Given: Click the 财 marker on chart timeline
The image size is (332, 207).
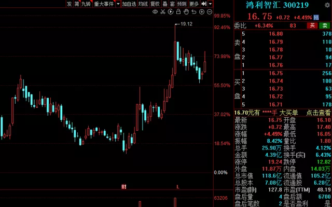Looking at the screenshot, I should coord(124,186).
